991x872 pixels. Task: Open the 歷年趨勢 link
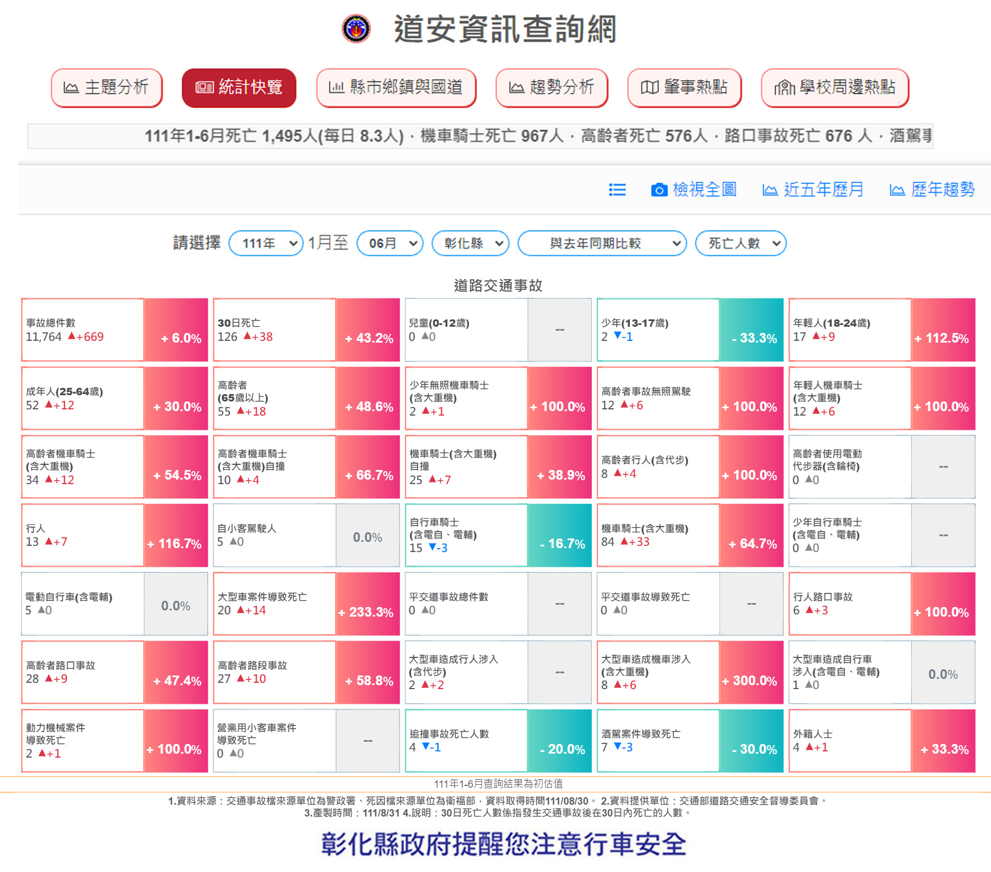(x=942, y=190)
